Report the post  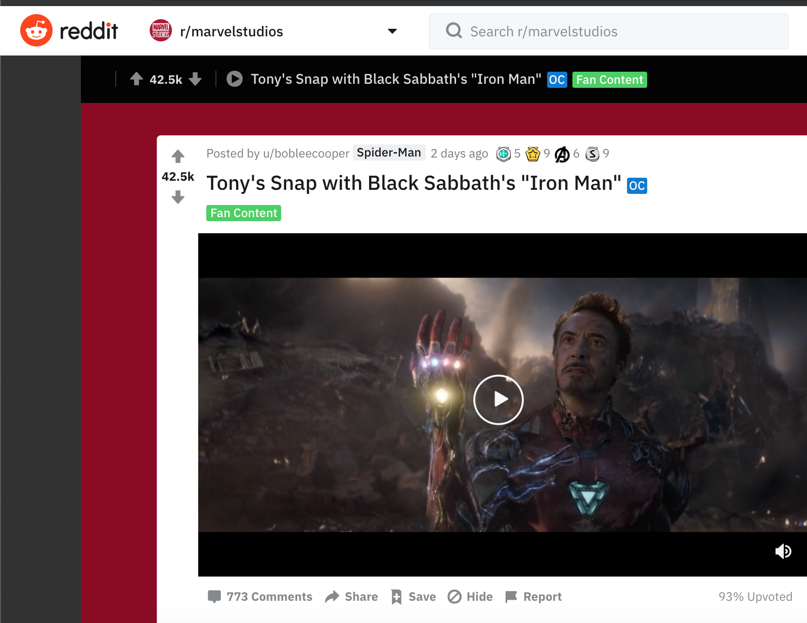coord(533,597)
